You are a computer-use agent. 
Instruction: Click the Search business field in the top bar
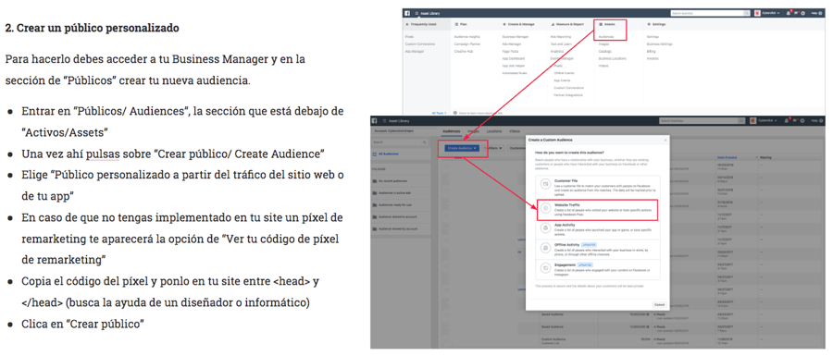(x=710, y=13)
